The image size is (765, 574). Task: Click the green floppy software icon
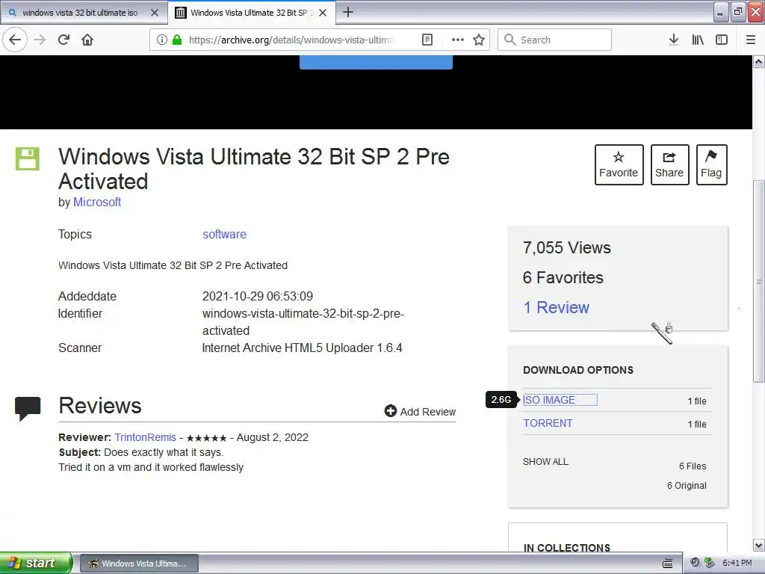[28, 158]
